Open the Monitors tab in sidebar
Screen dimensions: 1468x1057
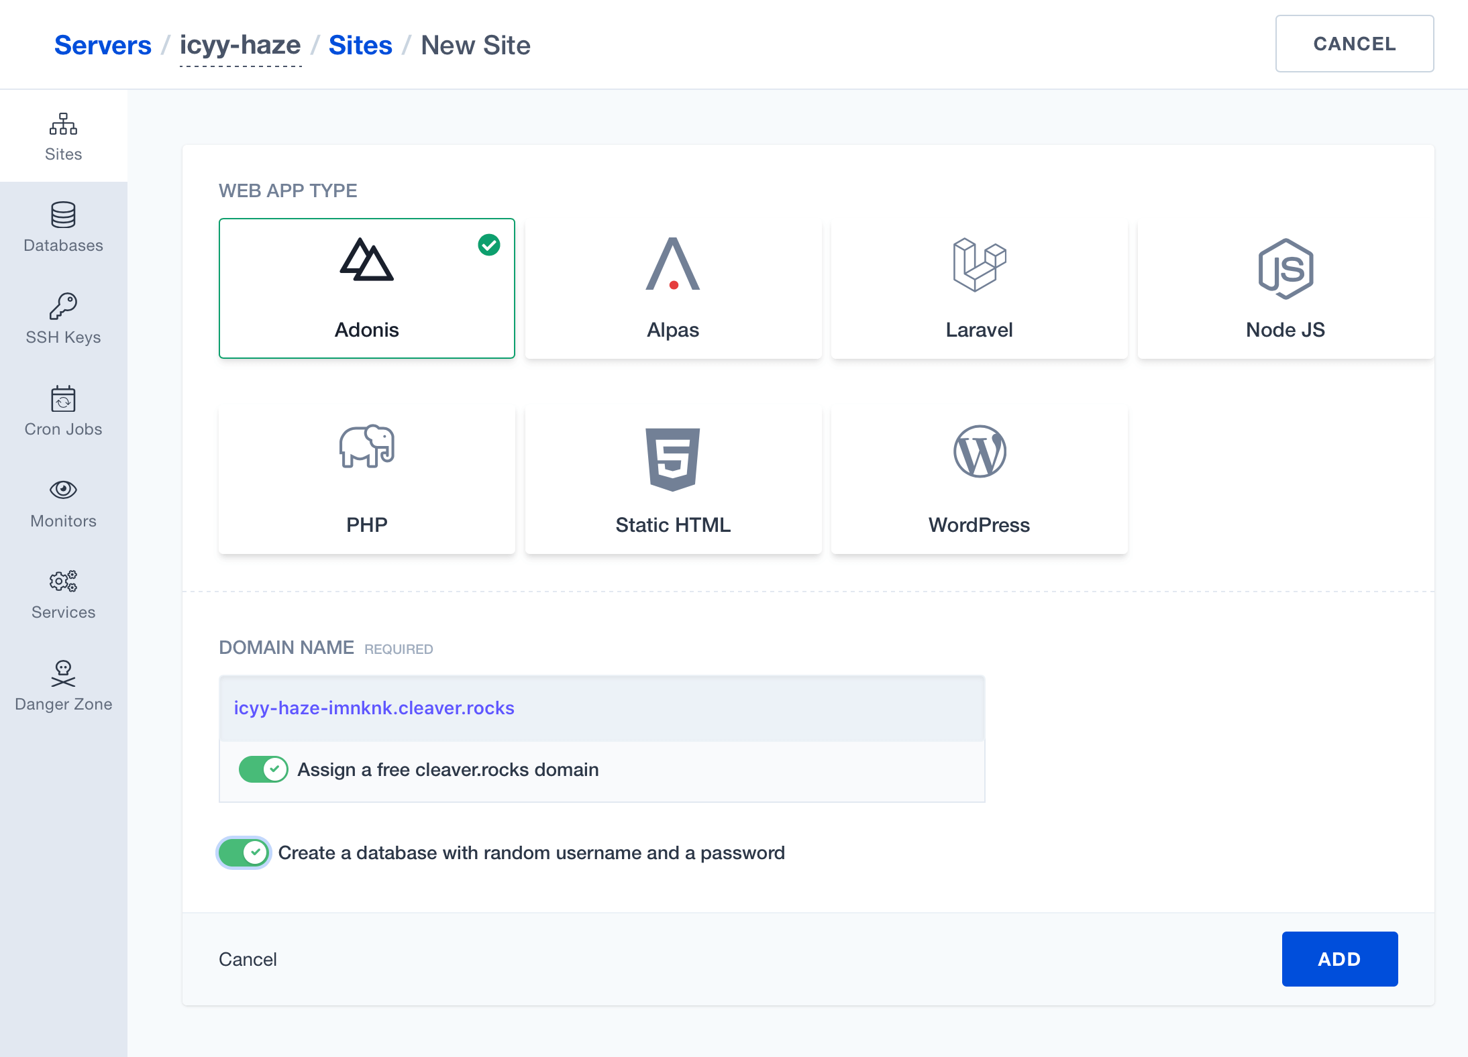pos(63,503)
